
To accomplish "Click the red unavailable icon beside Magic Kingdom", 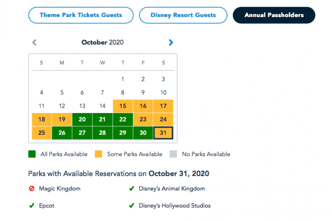I will [32, 188].
